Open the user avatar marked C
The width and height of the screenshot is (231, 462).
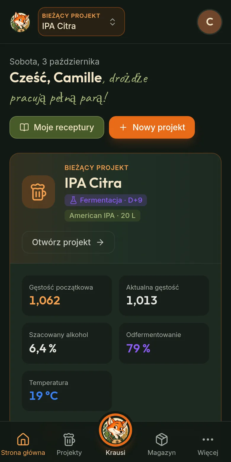210,22
